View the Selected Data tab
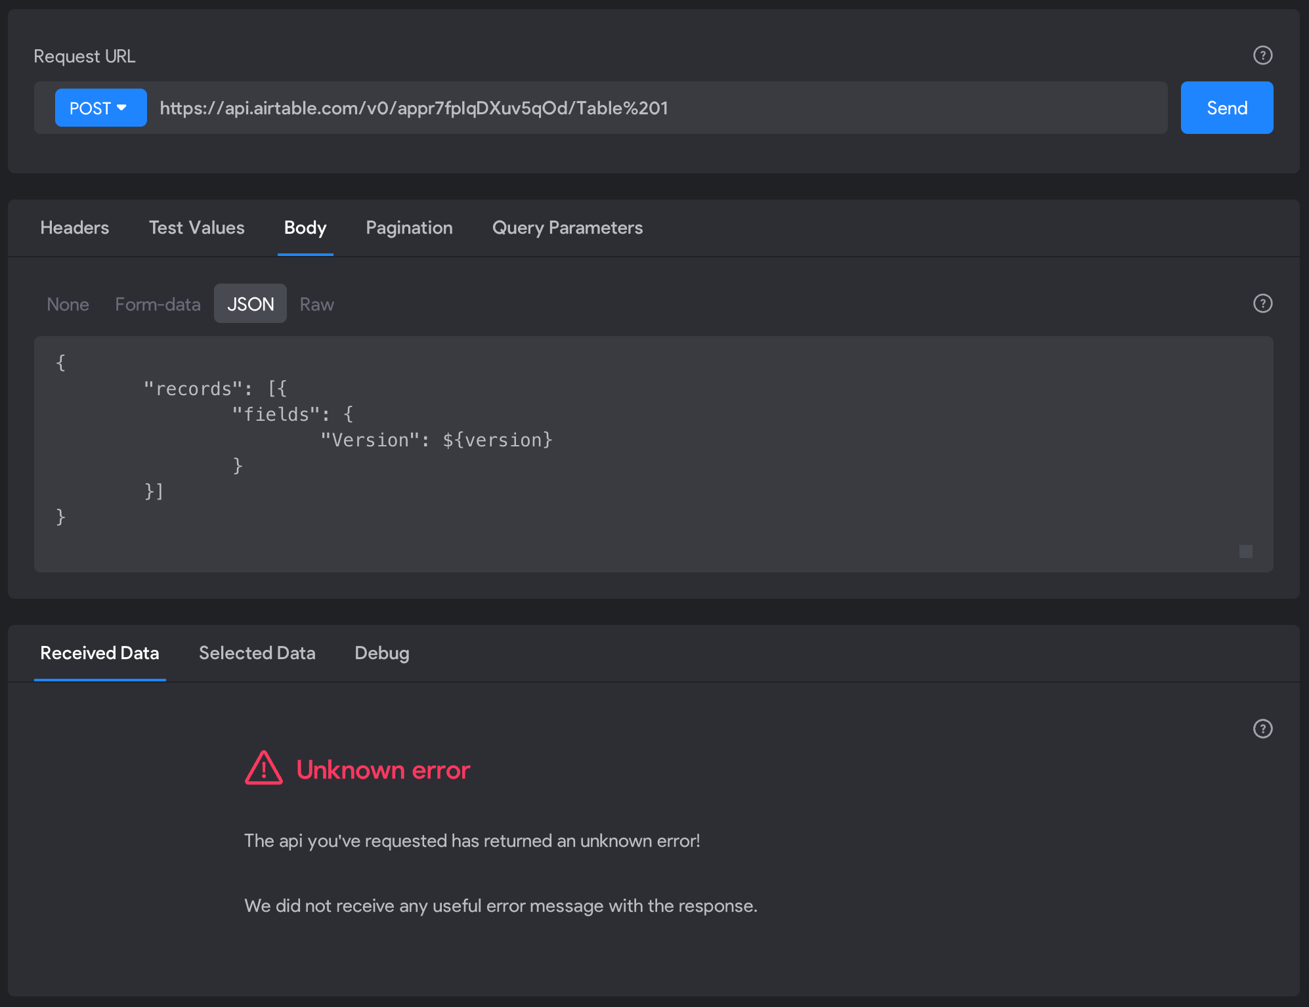Viewport: 1309px width, 1007px height. coord(257,653)
